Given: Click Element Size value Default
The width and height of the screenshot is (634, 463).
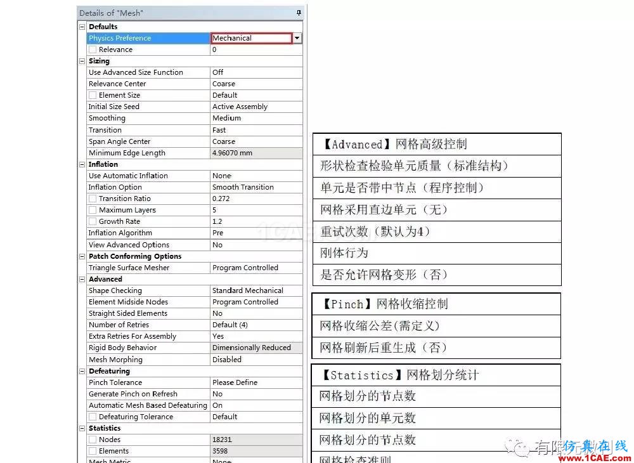Looking at the screenshot, I should tap(256, 95).
